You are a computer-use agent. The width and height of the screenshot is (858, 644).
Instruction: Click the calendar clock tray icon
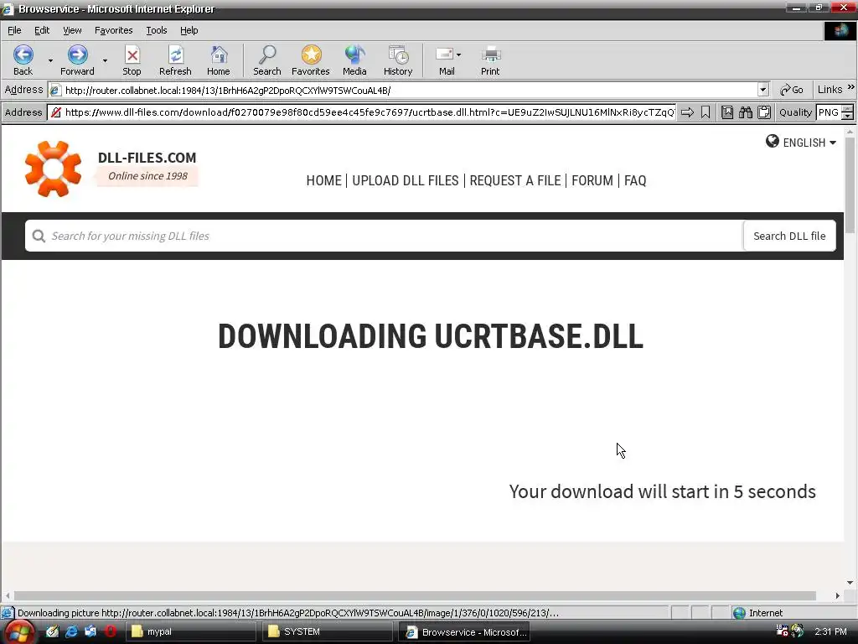[x=782, y=631]
